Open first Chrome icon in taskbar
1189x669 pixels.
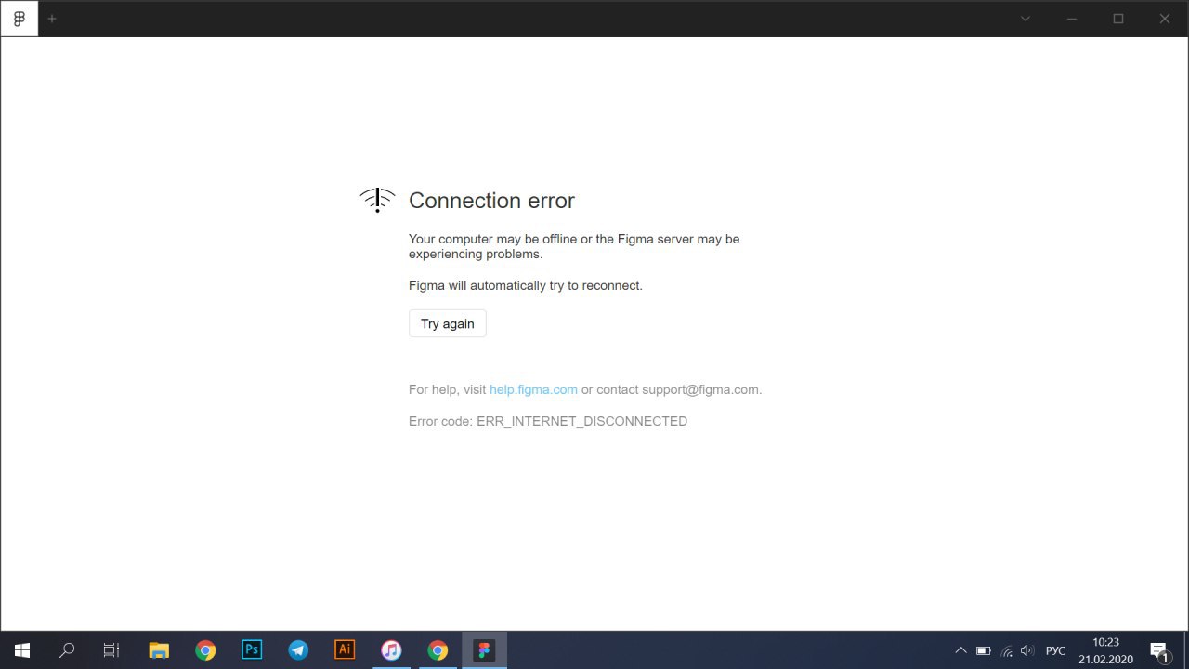point(205,650)
